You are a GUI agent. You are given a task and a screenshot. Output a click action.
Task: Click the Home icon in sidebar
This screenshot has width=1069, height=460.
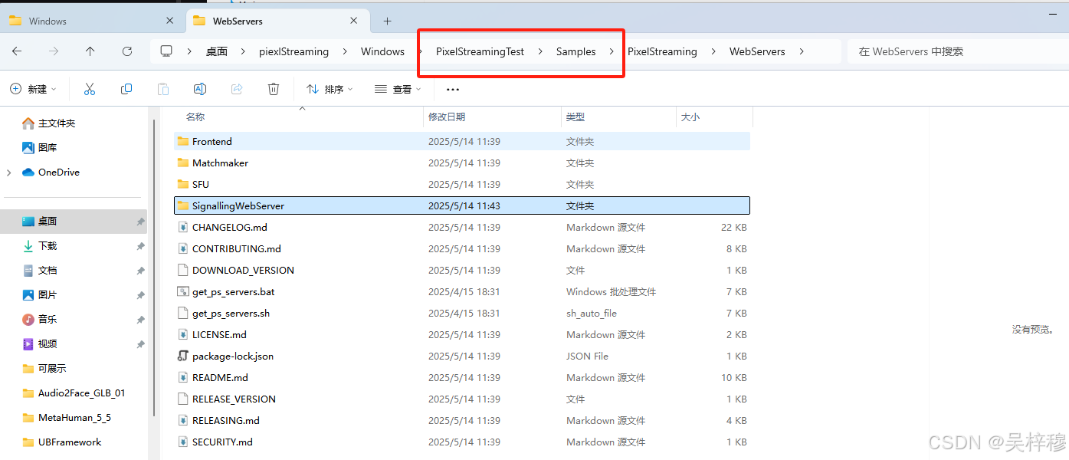(28, 123)
